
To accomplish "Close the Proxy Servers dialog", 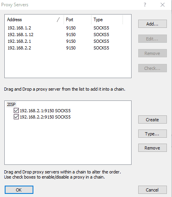I will [x=163, y=5].
